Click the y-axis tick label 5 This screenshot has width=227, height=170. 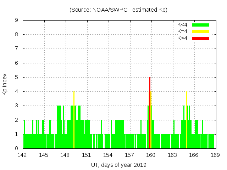[16, 77]
